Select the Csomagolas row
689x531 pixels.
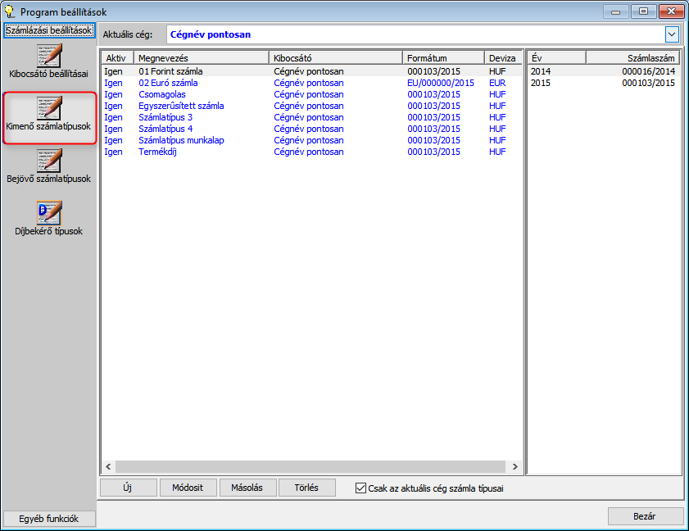(311, 94)
